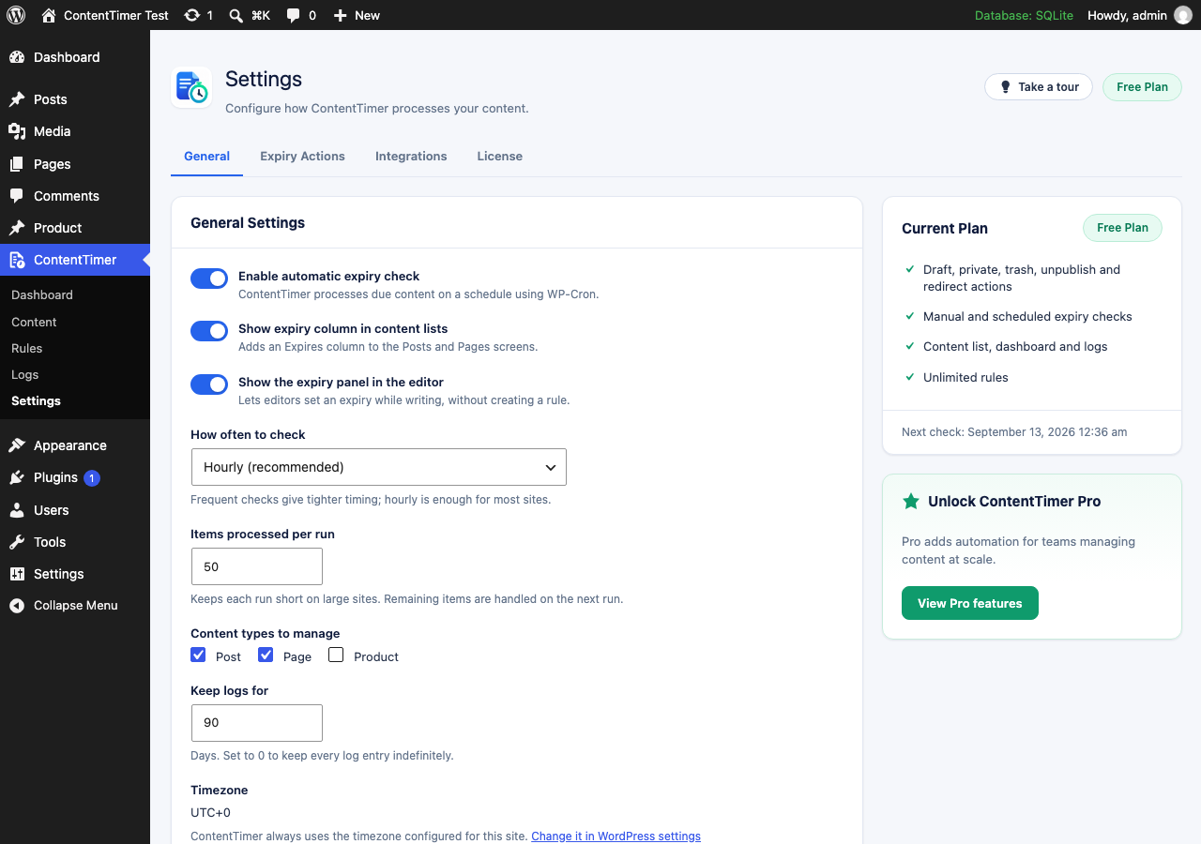This screenshot has height=844, width=1201.
Task: Open Media via its sidebar icon
Action: click(17, 131)
